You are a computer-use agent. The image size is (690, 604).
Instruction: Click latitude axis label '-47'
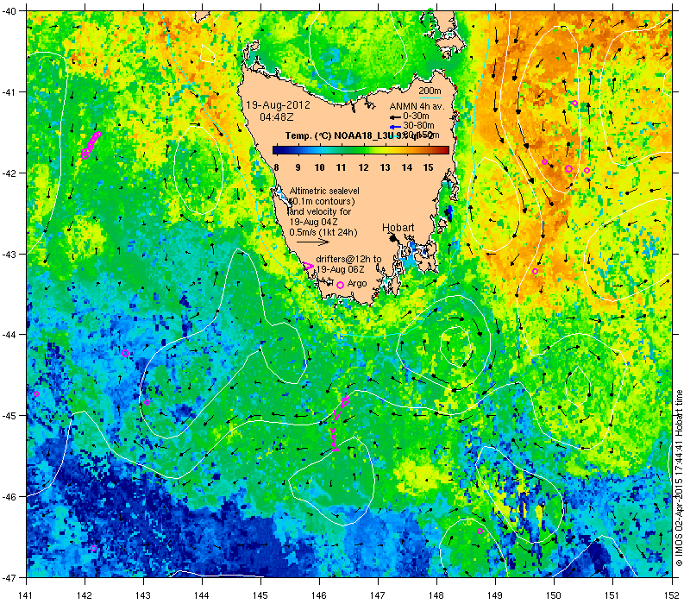click(x=9, y=577)
